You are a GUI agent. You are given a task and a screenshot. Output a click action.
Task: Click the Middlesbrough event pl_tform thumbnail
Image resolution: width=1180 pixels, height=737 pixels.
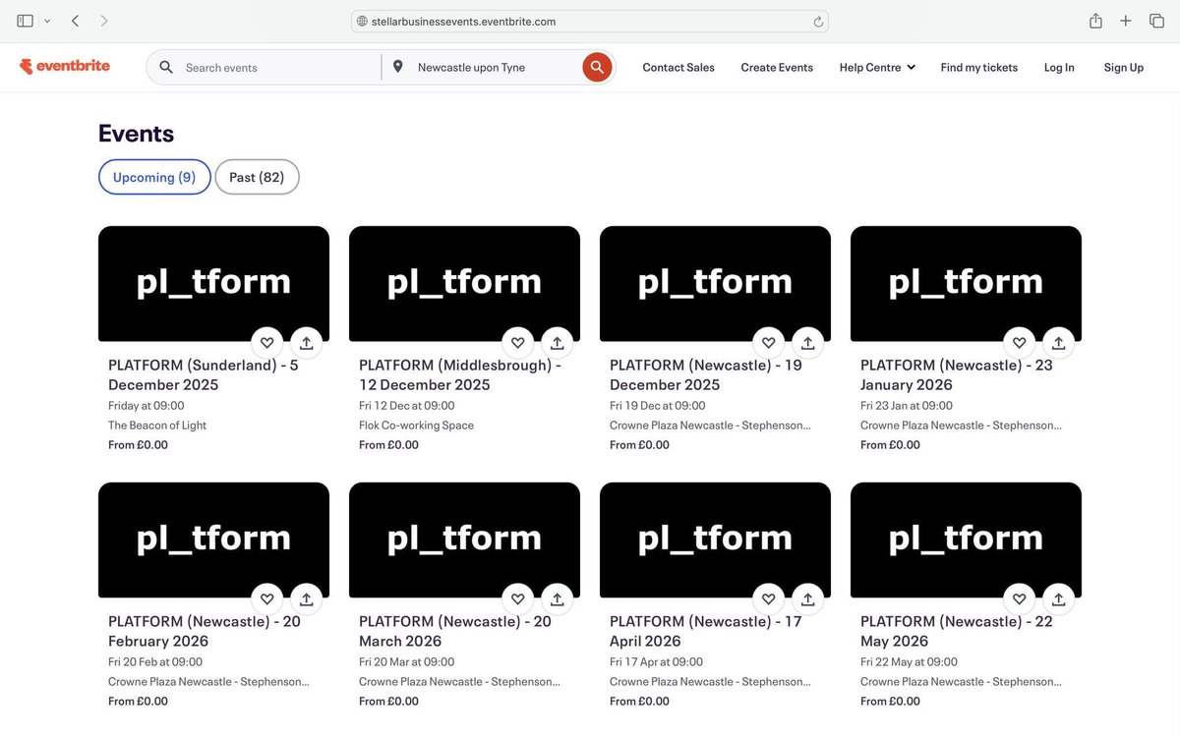pos(464,283)
